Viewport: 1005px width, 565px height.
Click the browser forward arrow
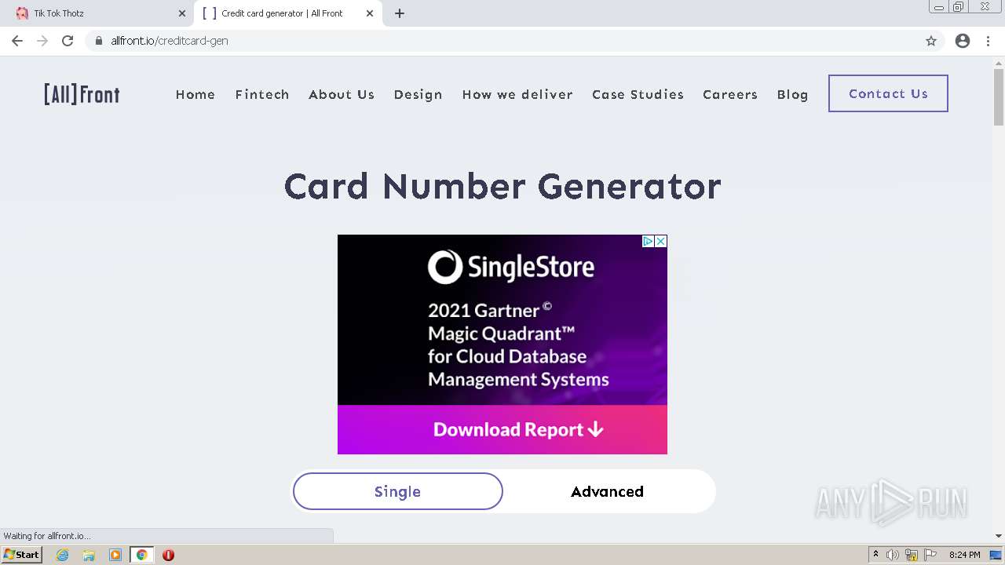click(42, 41)
